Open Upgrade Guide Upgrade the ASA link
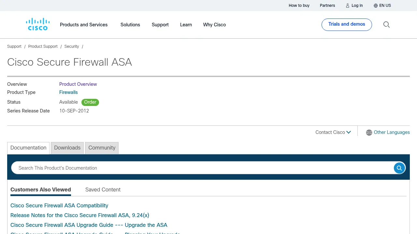 (x=89, y=225)
